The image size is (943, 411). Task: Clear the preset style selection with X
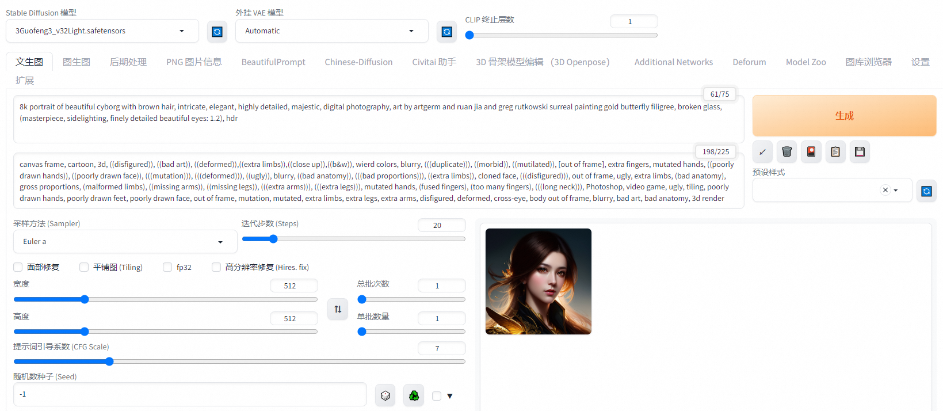(885, 190)
